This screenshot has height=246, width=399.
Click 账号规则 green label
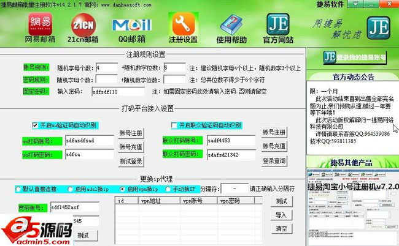[36, 67]
